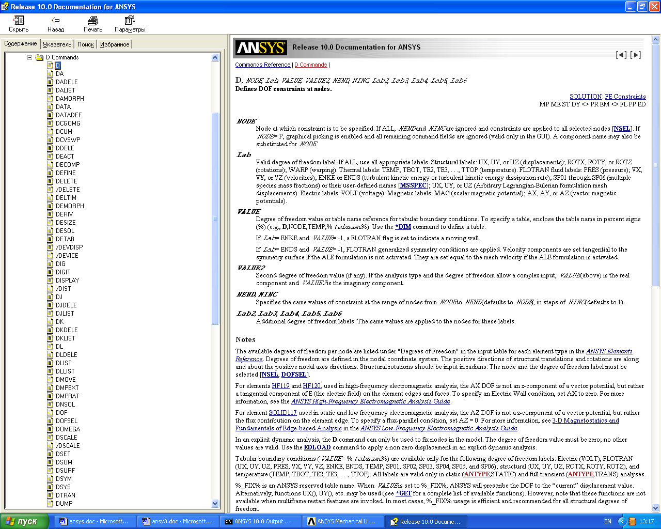Open Windows Start (пуск) button
The width and height of the screenshot is (661, 529).
(24, 521)
